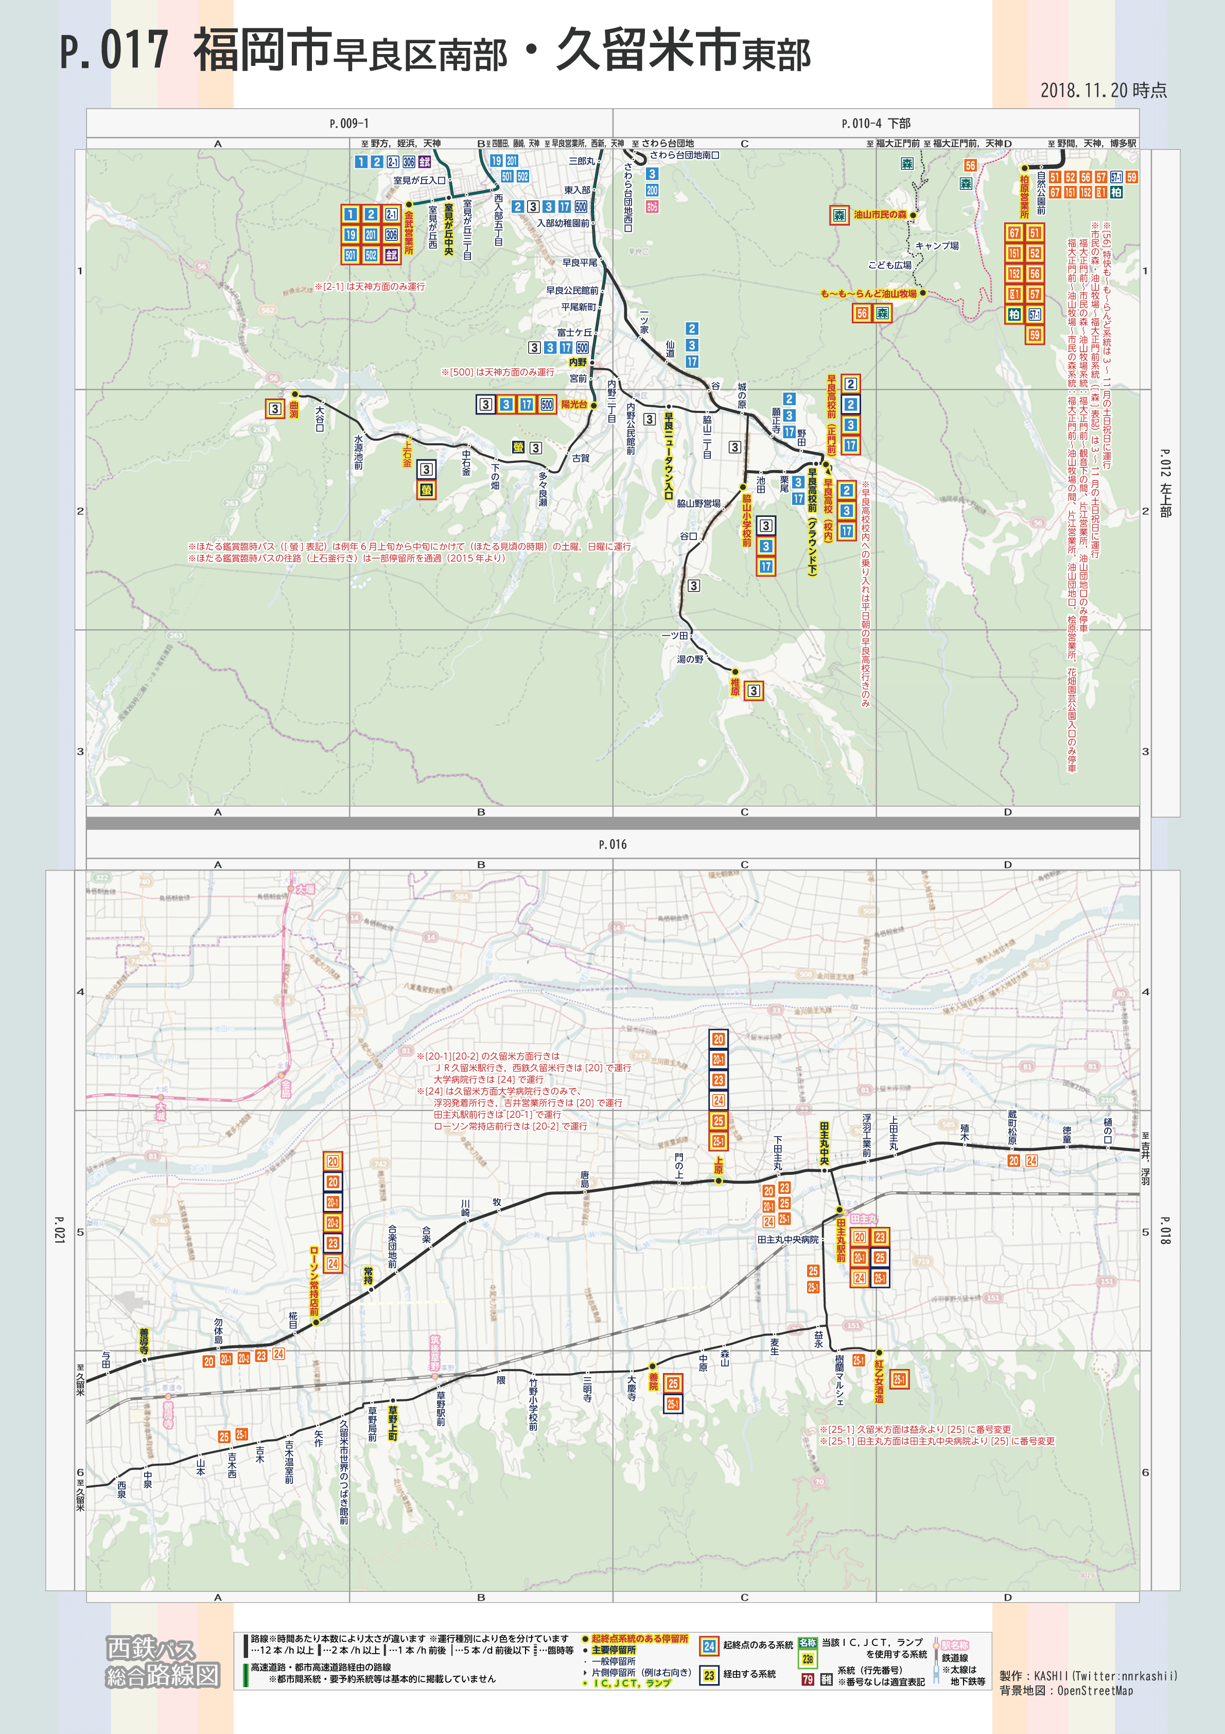Click the blue 200 route badge
This screenshot has width=1225, height=1734.
click(x=652, y=190)
